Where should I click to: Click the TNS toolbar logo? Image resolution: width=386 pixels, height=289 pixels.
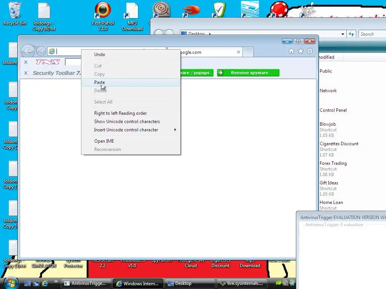pyautogui.click(x=48, y=62)
